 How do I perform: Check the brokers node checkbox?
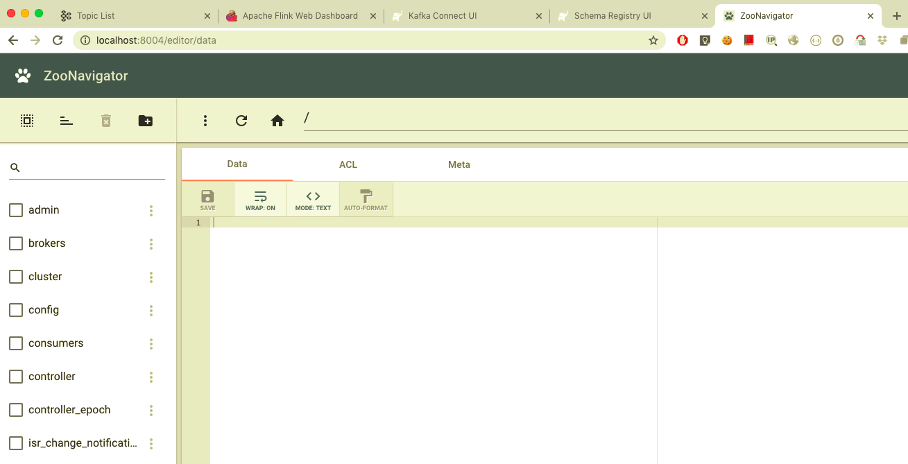[16, 243]
